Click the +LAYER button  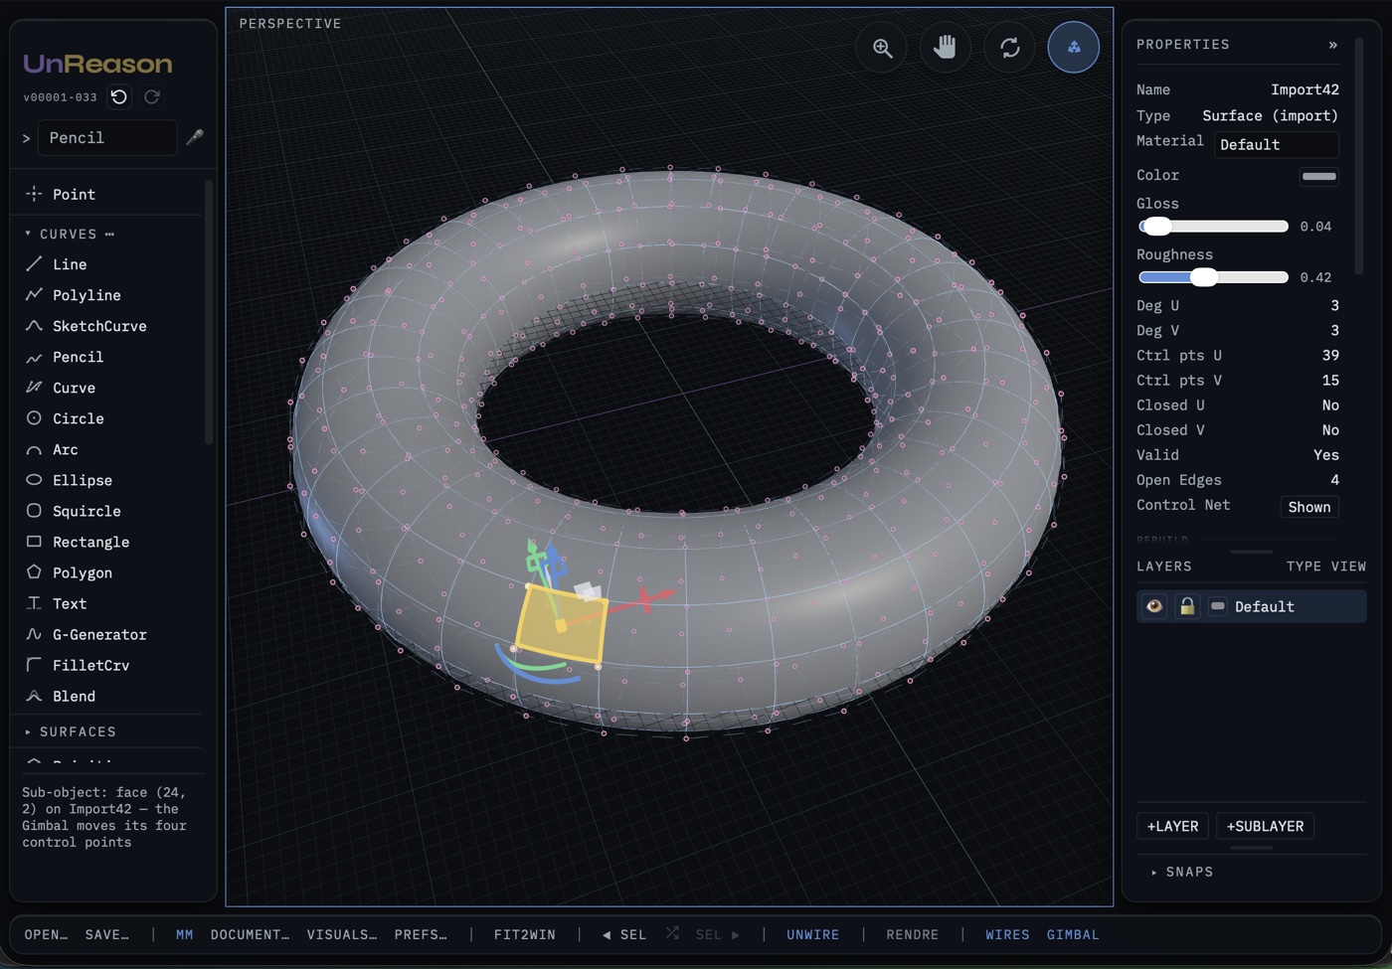point(1172,826)
